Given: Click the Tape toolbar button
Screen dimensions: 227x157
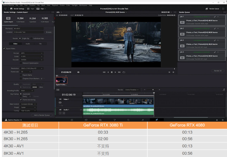Looking at the screenshot, I should click(x=31, y=9).
